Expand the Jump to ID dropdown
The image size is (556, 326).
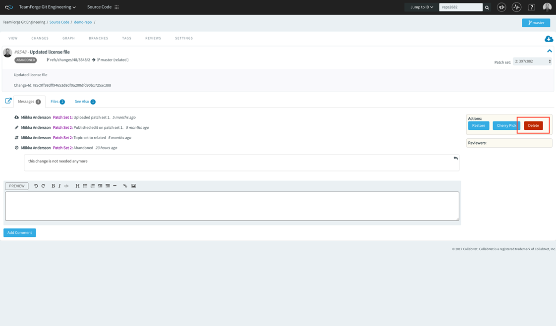[422, 7]
